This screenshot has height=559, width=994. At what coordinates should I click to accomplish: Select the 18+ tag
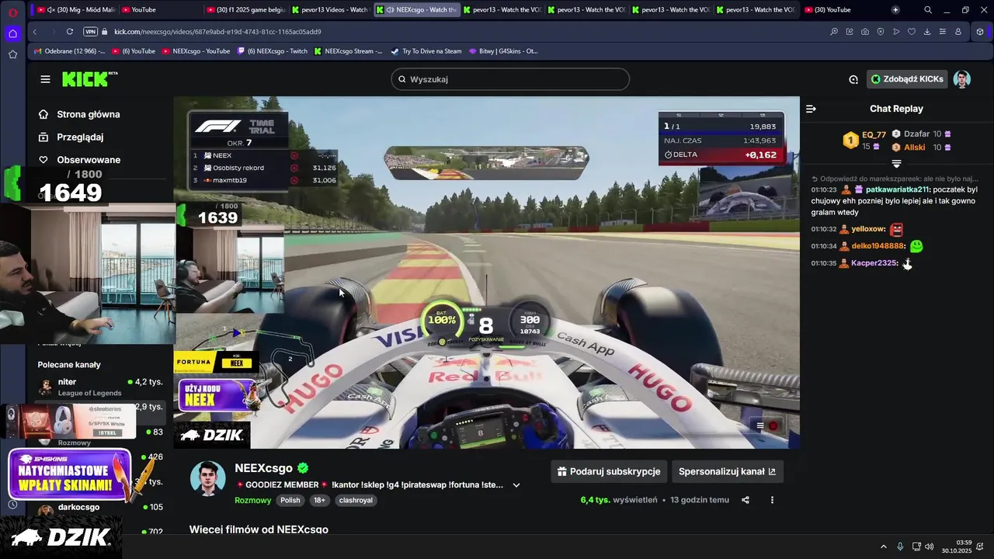click(319, 501)
